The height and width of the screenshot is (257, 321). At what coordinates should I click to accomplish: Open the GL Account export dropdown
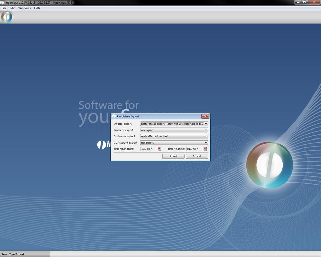(x=206, y=142)
